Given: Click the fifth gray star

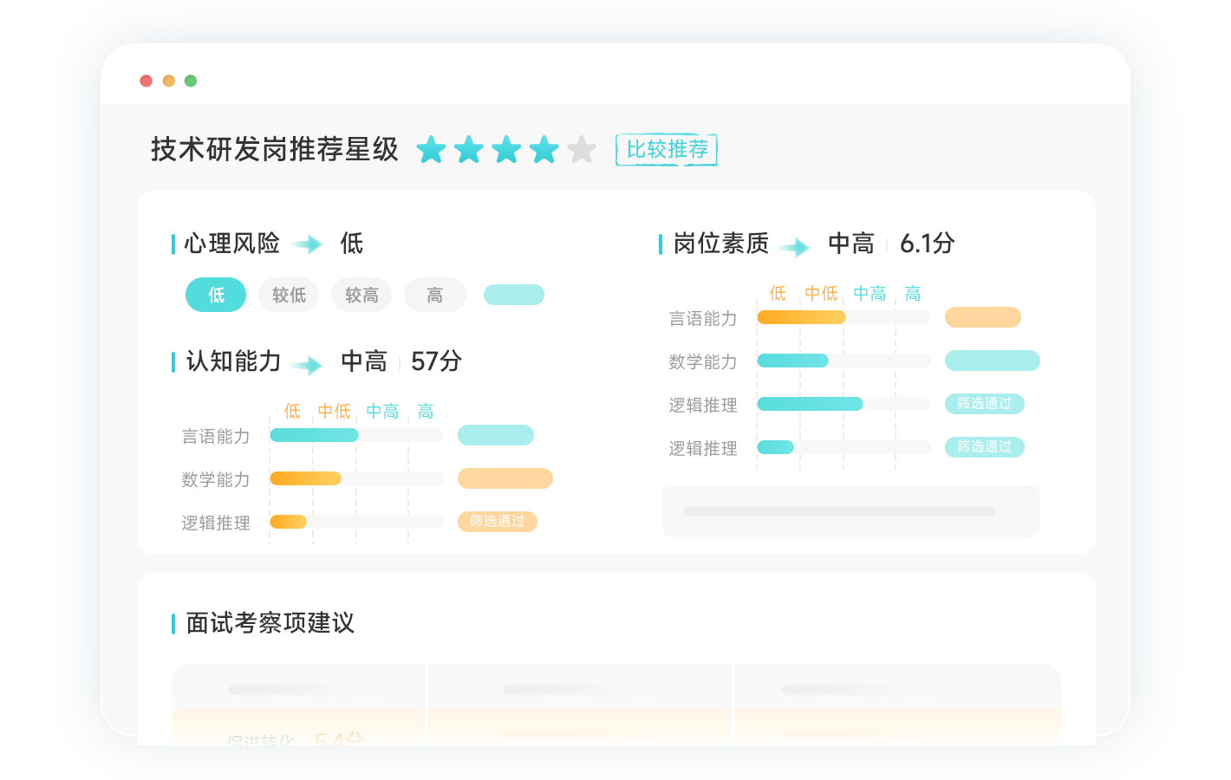Looking at the screenshot, I should [x=582, y=150].
